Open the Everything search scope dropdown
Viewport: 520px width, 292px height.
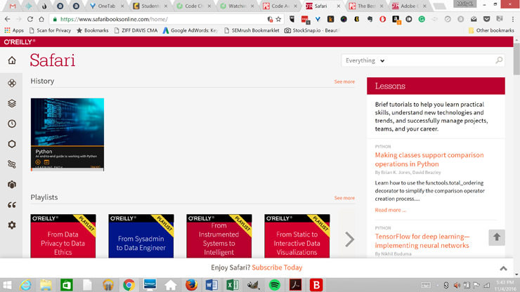[x=365, y=60]
